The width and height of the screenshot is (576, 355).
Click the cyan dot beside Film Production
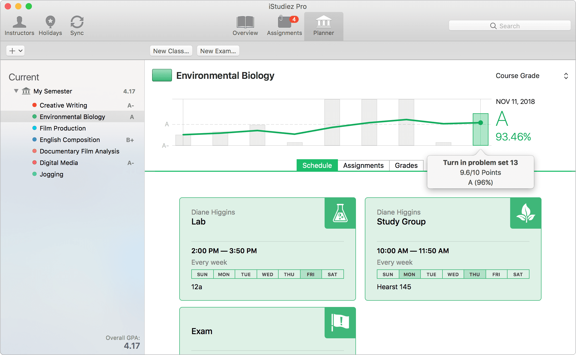click(34, 128)
